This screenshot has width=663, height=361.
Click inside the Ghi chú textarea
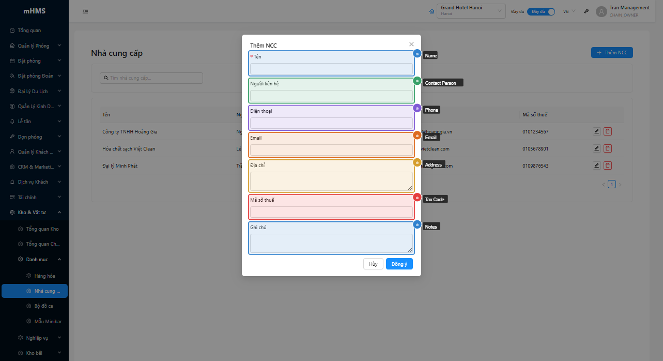pyautogui.click(x=331, y=243)
